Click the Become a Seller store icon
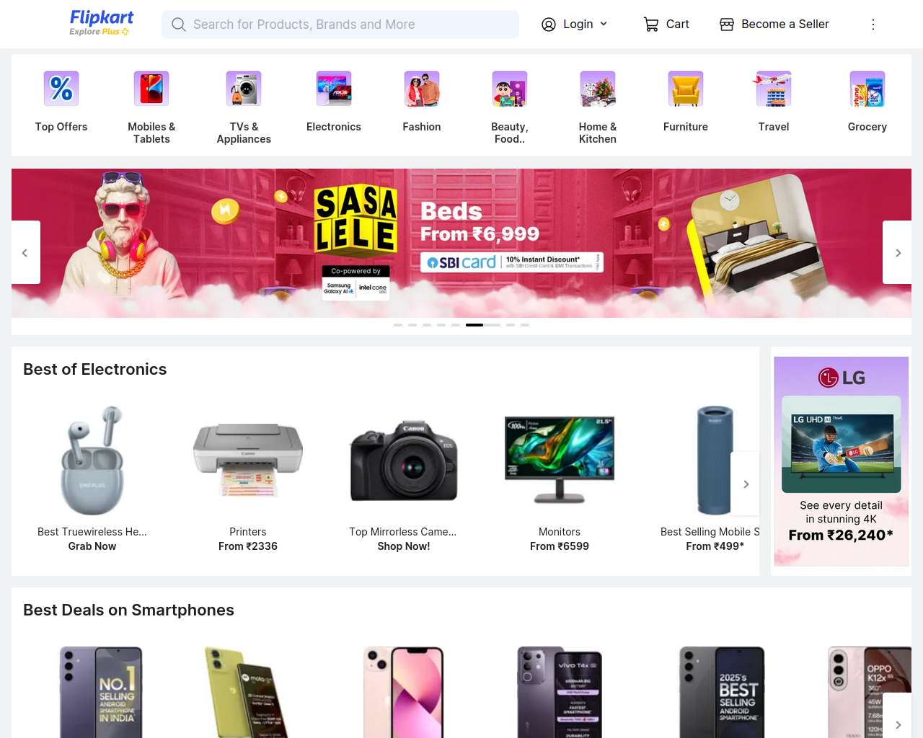 (727, 25)
